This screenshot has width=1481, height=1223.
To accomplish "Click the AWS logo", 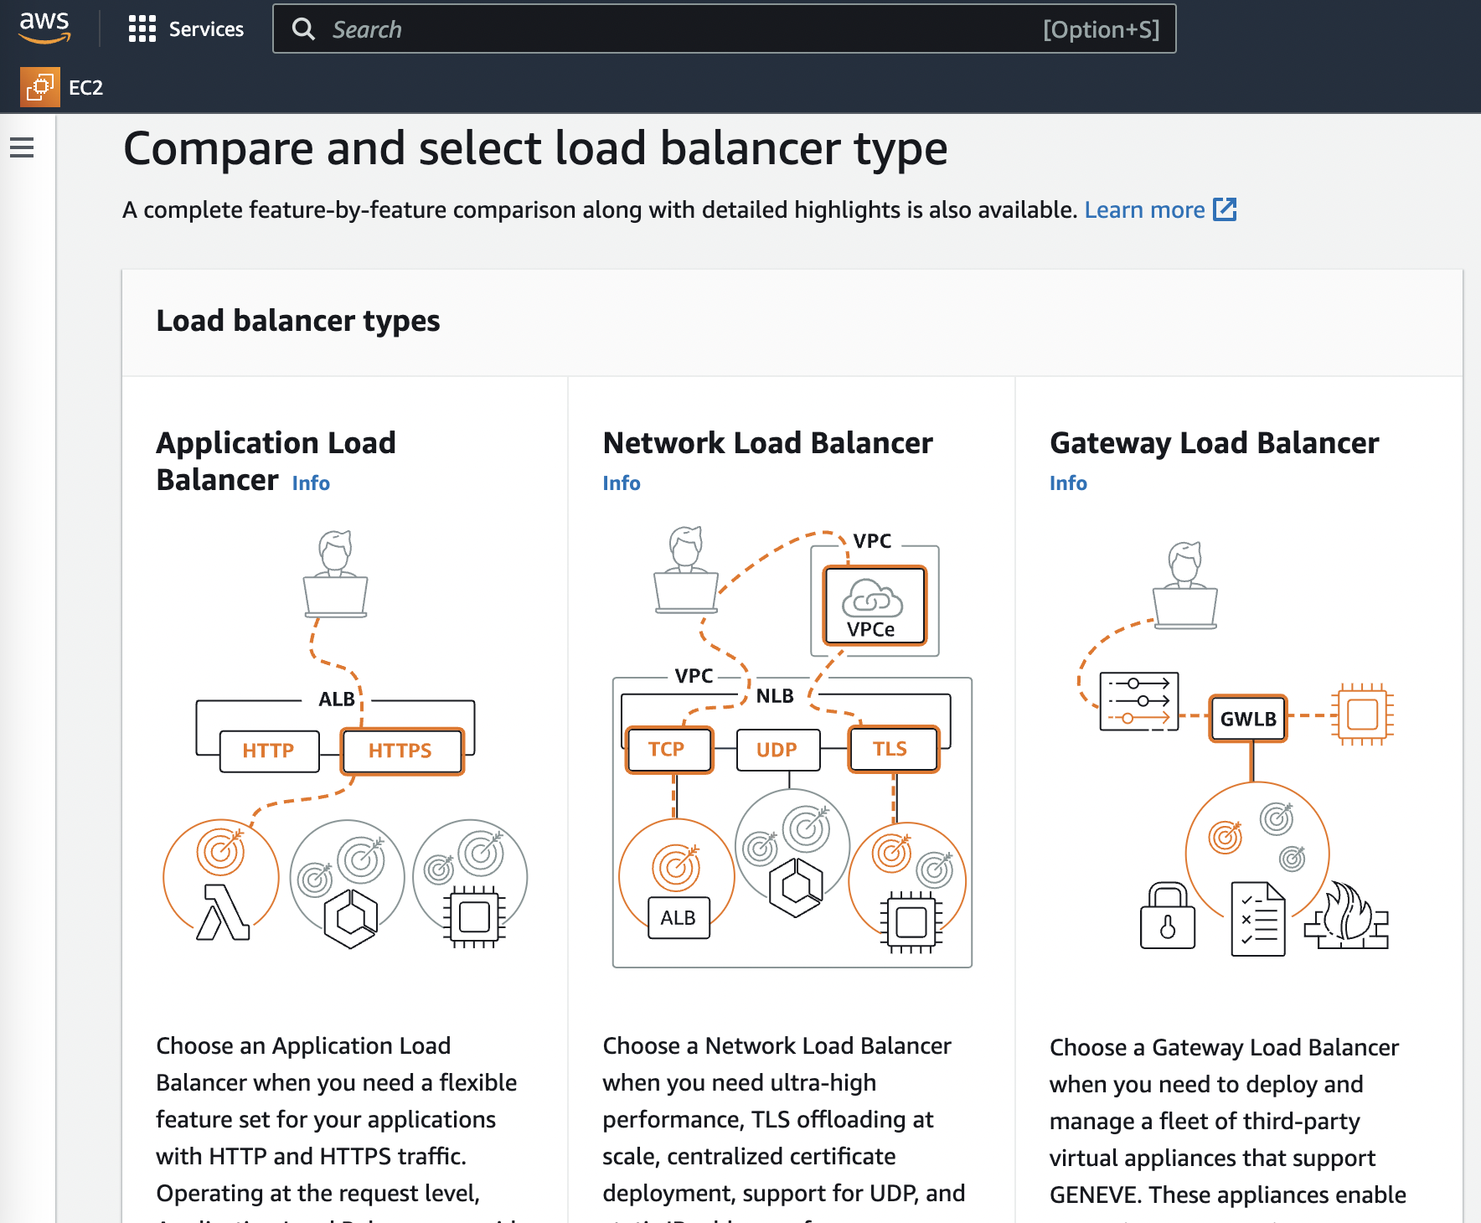I will [x=45, y=28].
